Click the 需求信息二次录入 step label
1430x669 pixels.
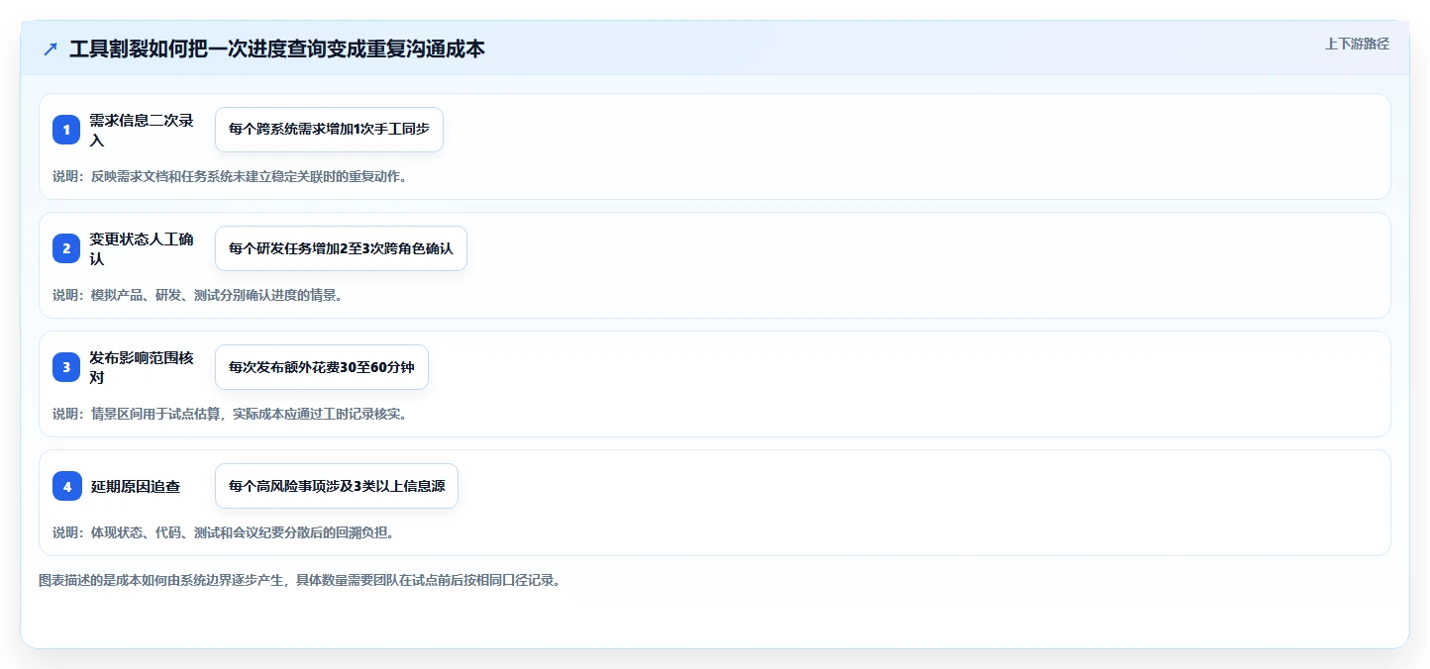coord(142,130)
